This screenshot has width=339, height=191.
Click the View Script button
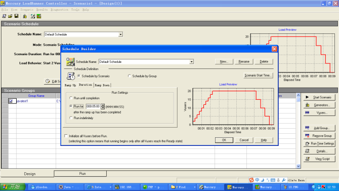(319, 159)
